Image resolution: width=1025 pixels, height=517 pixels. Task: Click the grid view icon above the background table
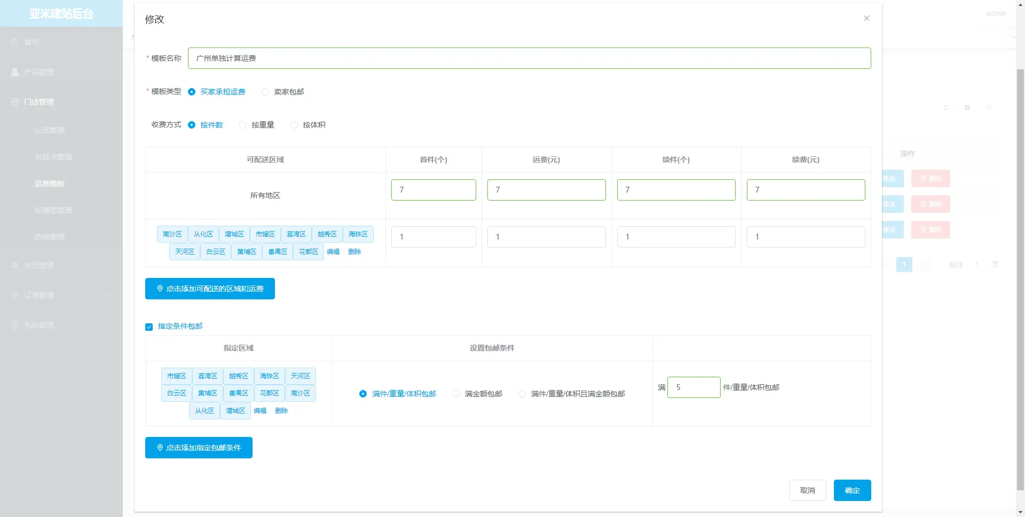(x=967, y=108)
